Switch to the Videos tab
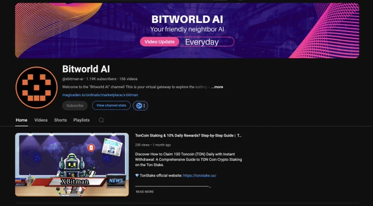The height and width of the screenshot is (206, 373). point(41,120)
